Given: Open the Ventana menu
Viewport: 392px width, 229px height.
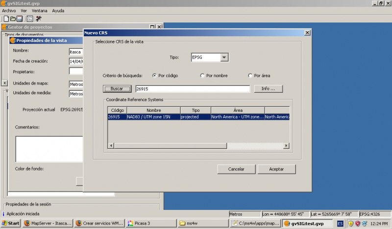Looking at the screenshot, I should tap(40, 10).
